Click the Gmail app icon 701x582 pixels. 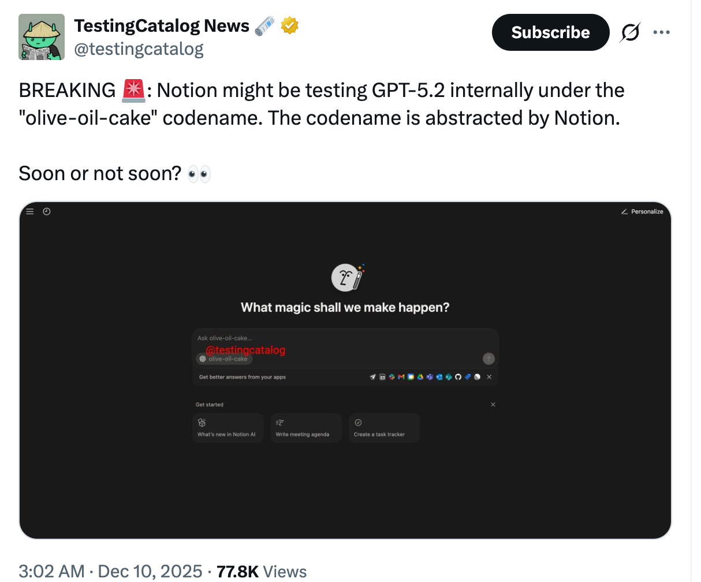click(x=401, y=377)
